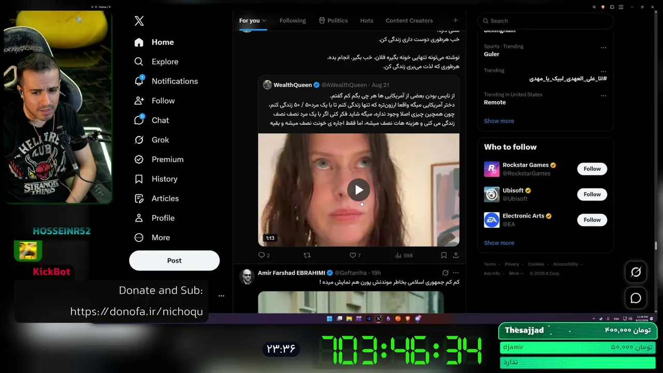
Task: Play the WealthQueen video
Action: tap(358, 190)
